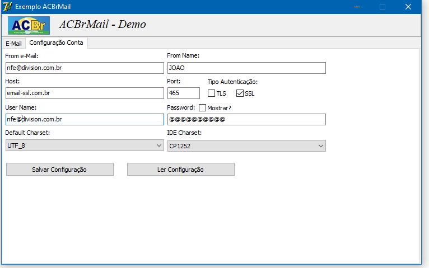This screenshot has width=429, height=268.
Task: Close the Exemplo ACBrMail window
Action: click(x=408, y=7)
